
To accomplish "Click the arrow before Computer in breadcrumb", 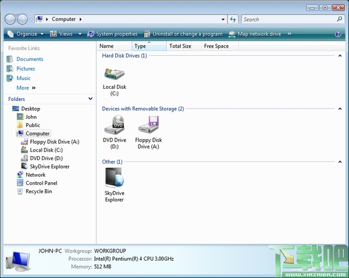I will pos(47,19).
